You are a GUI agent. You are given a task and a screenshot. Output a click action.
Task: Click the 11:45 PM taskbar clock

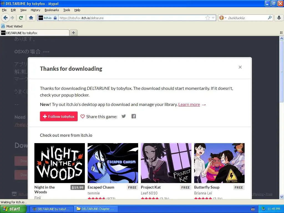click(x=274, y=209)
